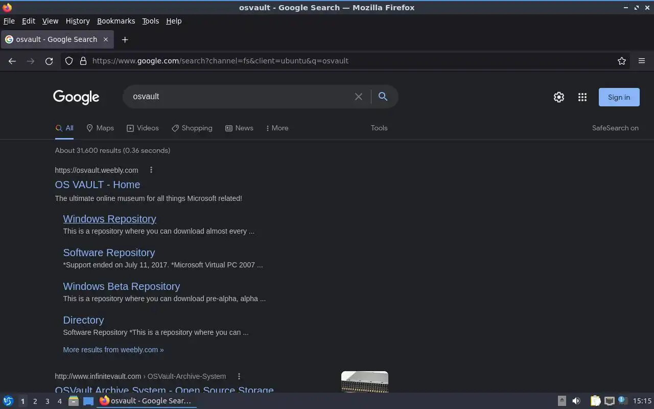This screenshot has height=409, width=654.
Task: Open the update notification tray icon
Action: pos(622,401)
